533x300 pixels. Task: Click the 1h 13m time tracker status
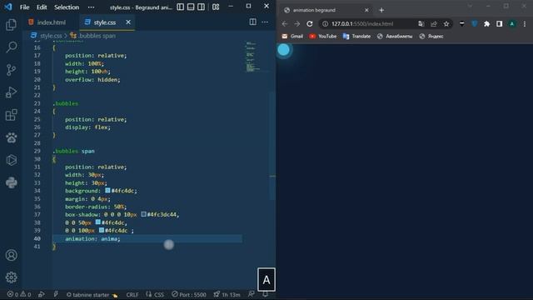[x=227, y=294]
